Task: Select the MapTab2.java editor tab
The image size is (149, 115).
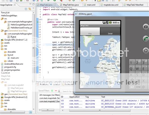Action: (46, 5)
